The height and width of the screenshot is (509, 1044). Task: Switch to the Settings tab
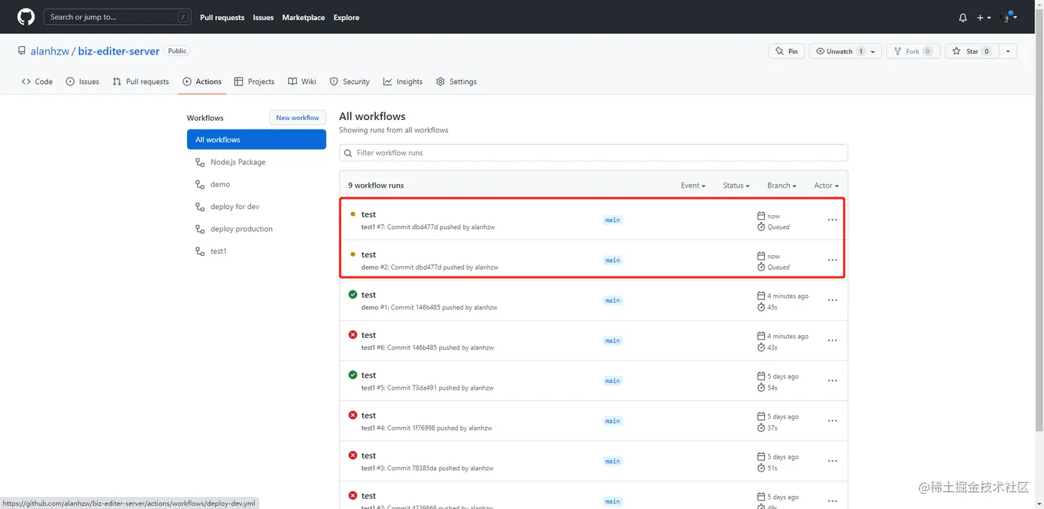[x=456, y=81]
